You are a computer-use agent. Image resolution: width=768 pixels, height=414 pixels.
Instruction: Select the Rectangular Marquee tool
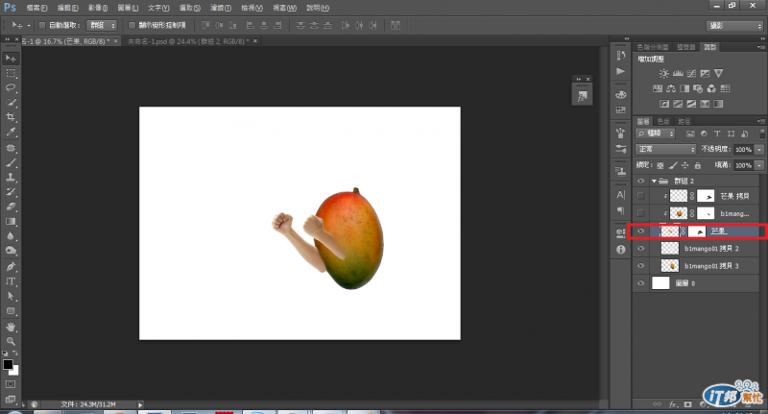[11, 73]
